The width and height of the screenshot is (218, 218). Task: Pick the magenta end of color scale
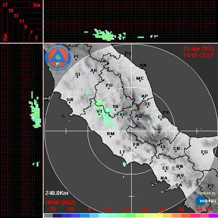coord(213,216)
